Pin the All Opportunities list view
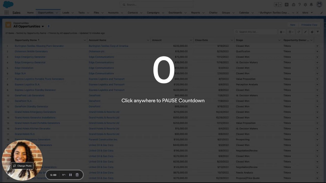 point(49,26)
